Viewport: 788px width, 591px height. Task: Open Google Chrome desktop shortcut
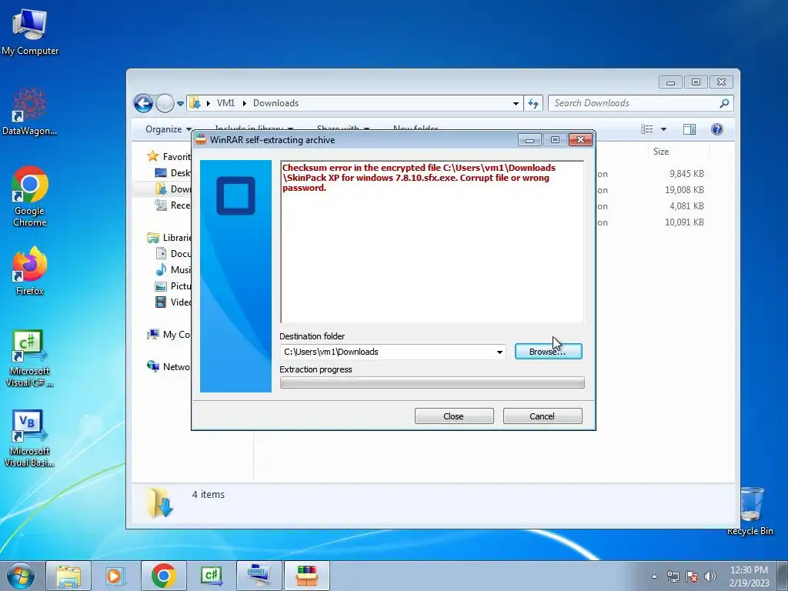pyautogui.click(x=30, y=196)
